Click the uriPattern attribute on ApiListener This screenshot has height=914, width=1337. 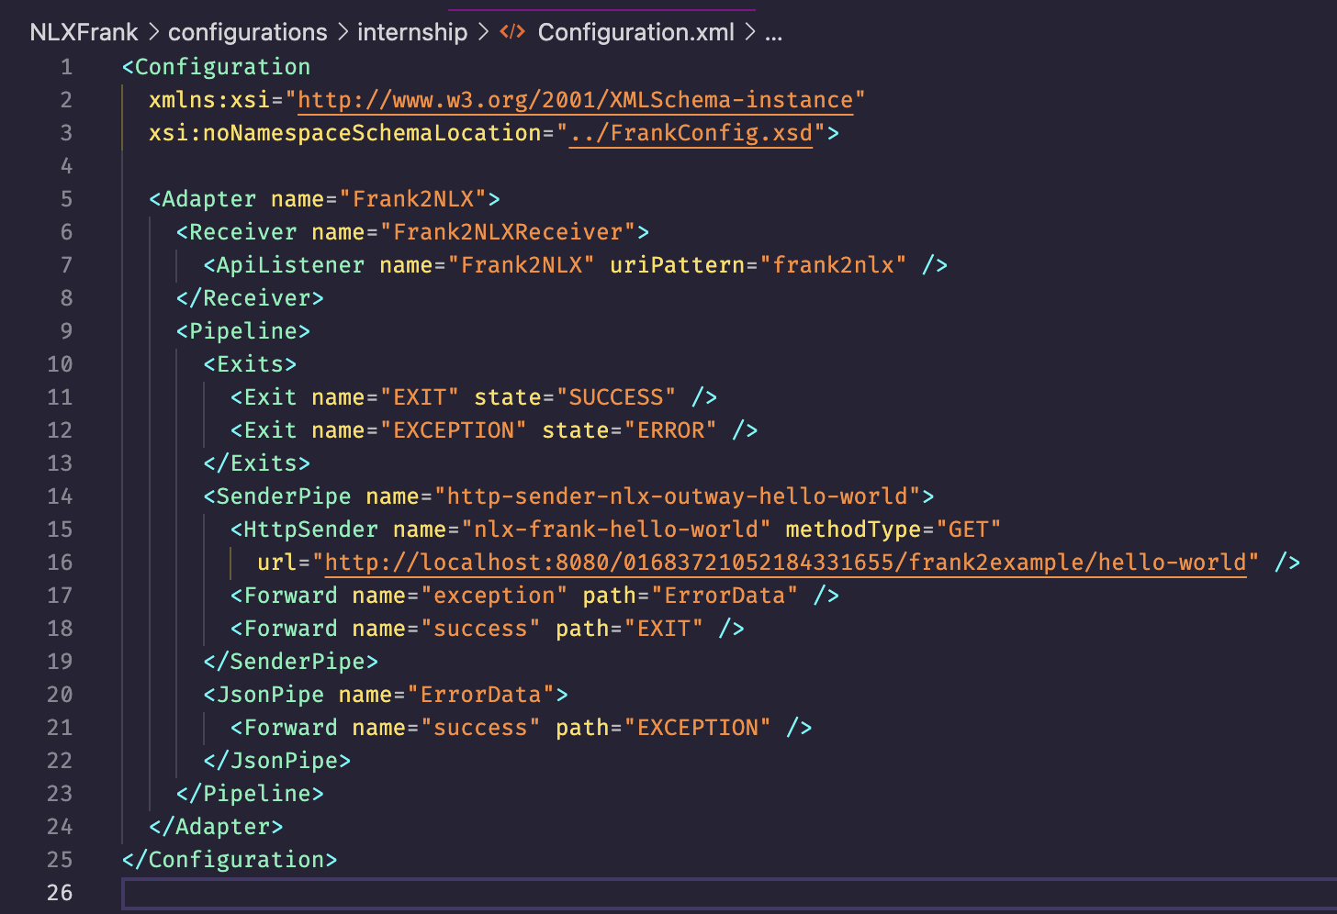tap(677, 265)
